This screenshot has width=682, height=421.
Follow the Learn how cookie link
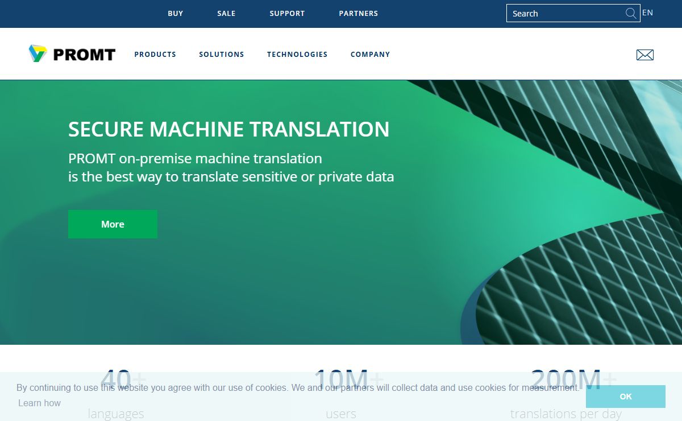click(x=39, y=403)
